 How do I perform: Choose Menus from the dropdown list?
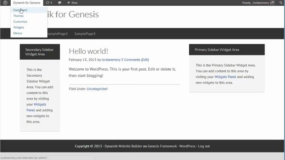[x=18, y=33]
